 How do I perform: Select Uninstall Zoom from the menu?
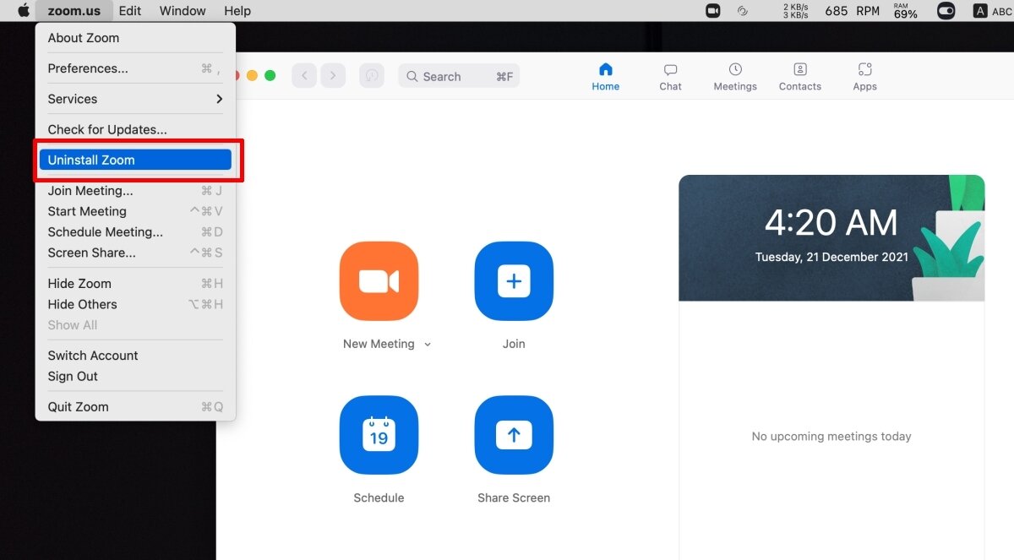[x=135, y=160]
